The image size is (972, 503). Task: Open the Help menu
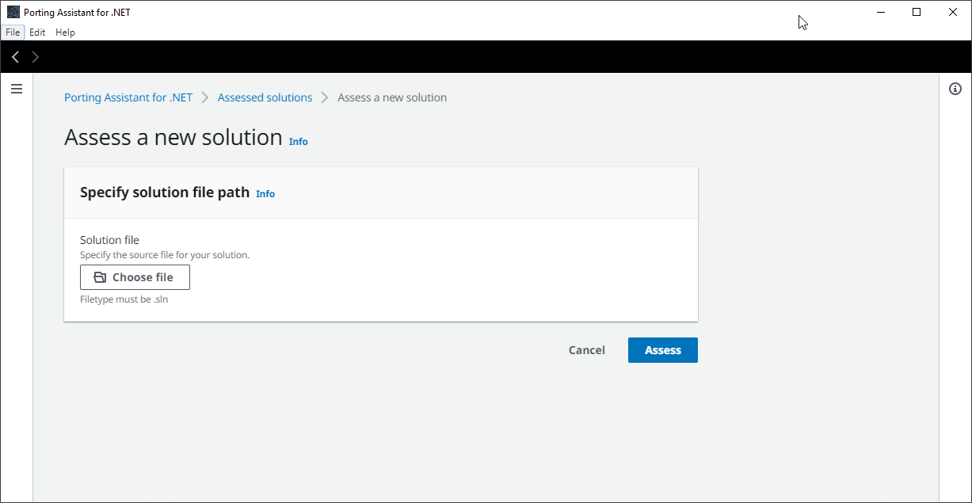point(65,32)
